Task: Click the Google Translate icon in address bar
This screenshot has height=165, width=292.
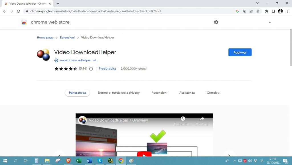Action: coord(244,11)
